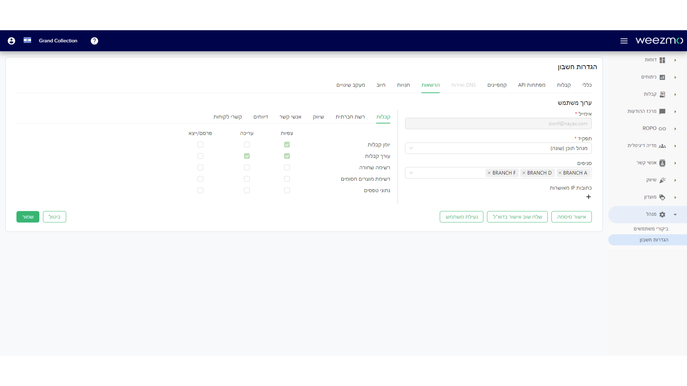Remove BRANCH A tag with its x
The height and width of the screenshot is (386, 687).
click(x=560, y=173)
